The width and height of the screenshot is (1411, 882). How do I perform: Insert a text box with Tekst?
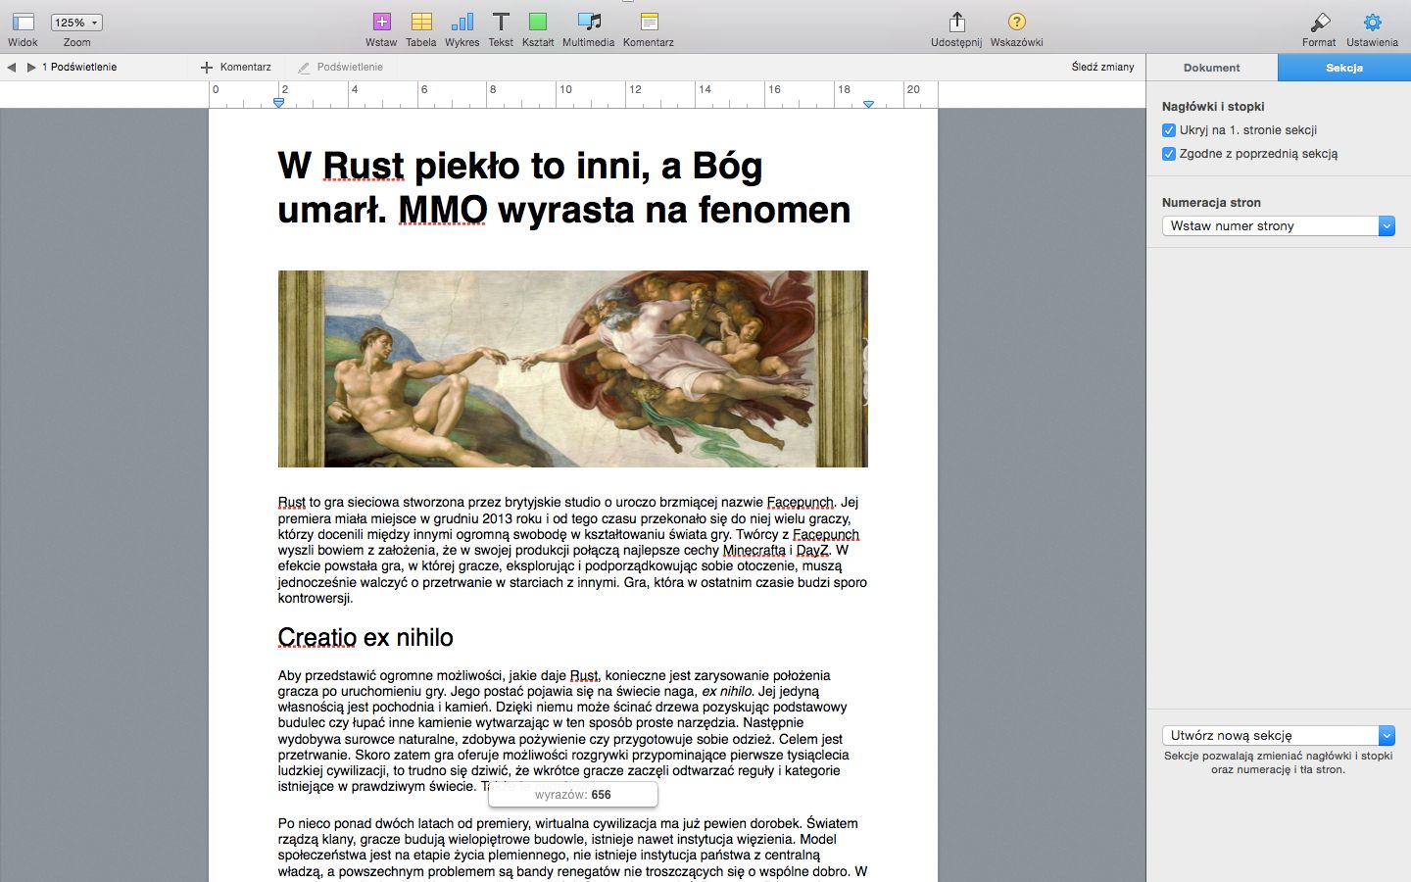(x=501, y=22)
